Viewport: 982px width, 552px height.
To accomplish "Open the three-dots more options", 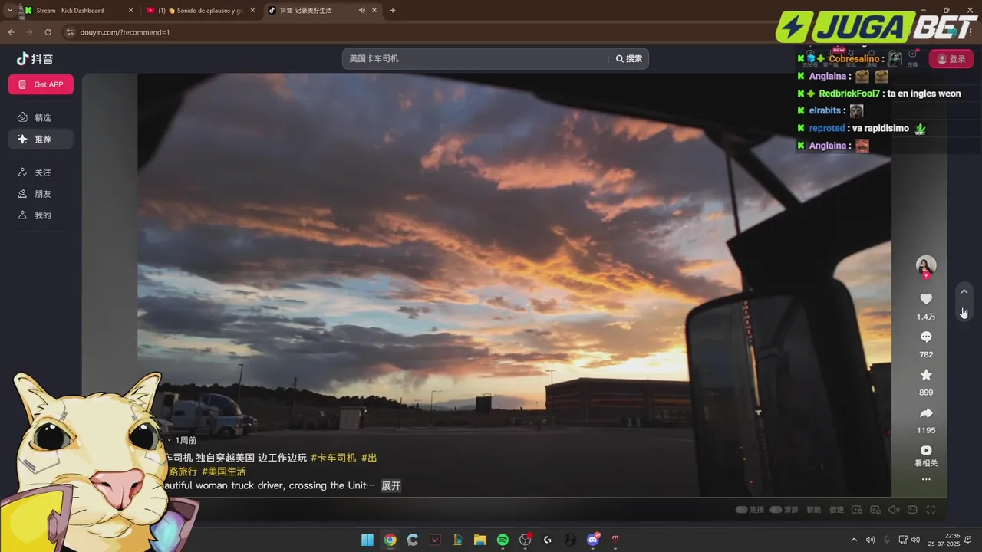I will 926,479.
